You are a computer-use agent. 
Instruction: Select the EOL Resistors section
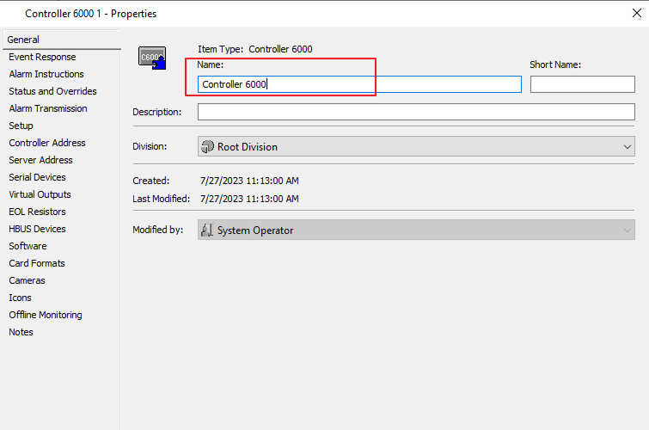(37, 212)
